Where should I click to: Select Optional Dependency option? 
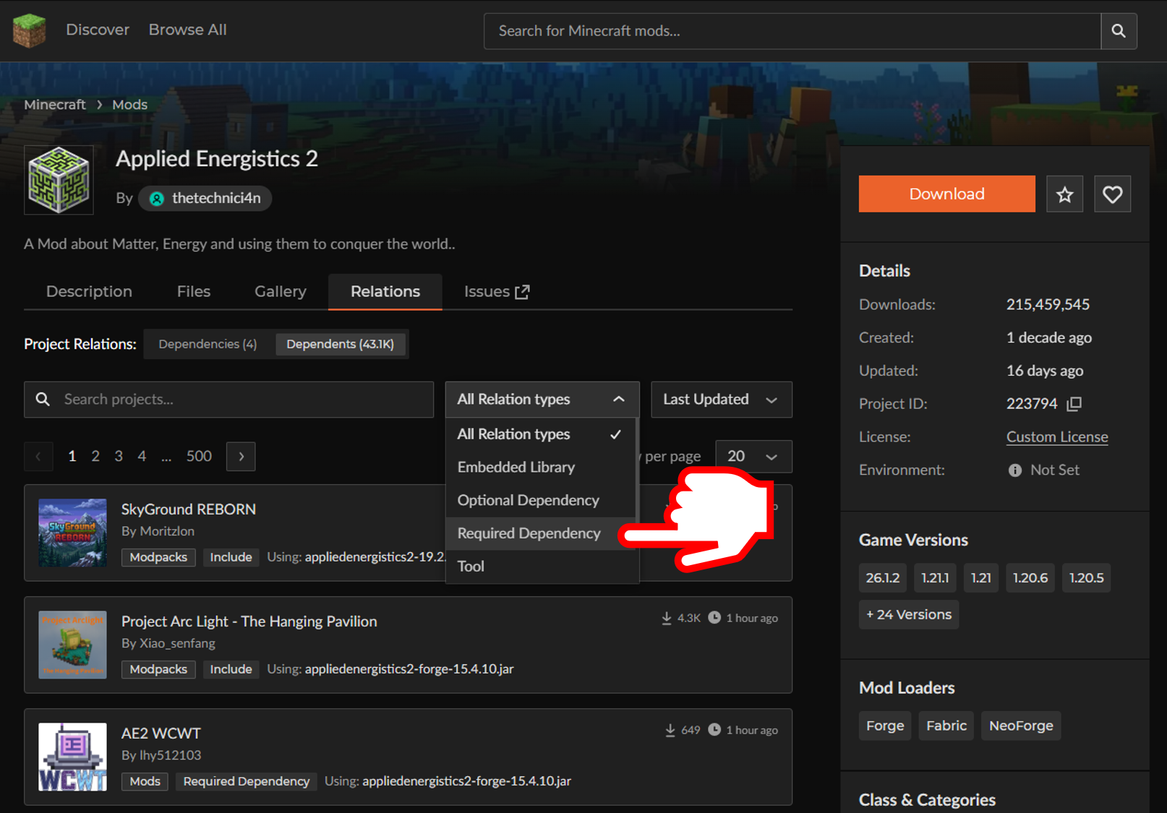coord(540,501)
